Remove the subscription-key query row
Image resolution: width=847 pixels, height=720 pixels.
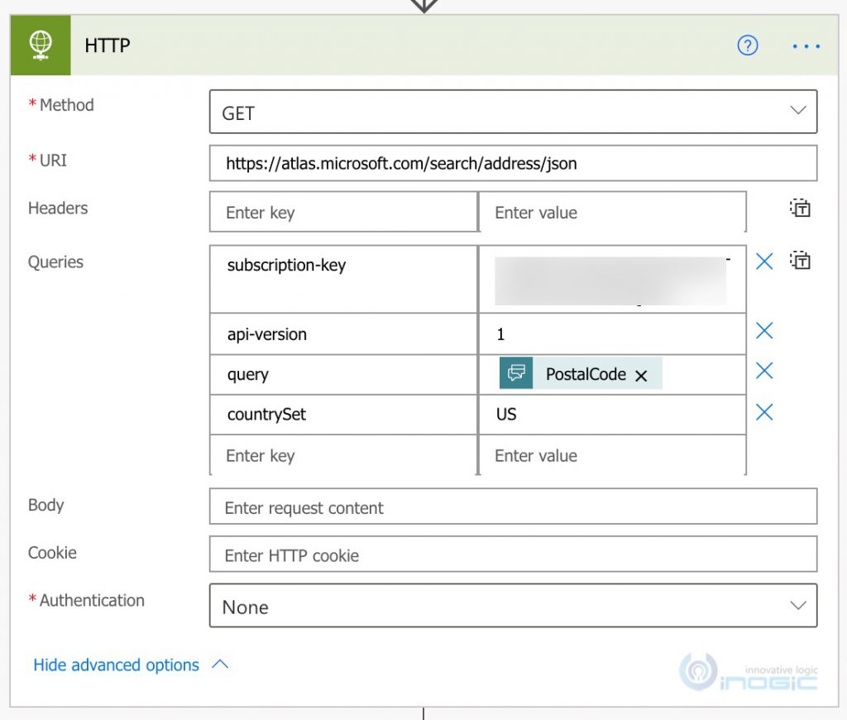coord(763,261)
